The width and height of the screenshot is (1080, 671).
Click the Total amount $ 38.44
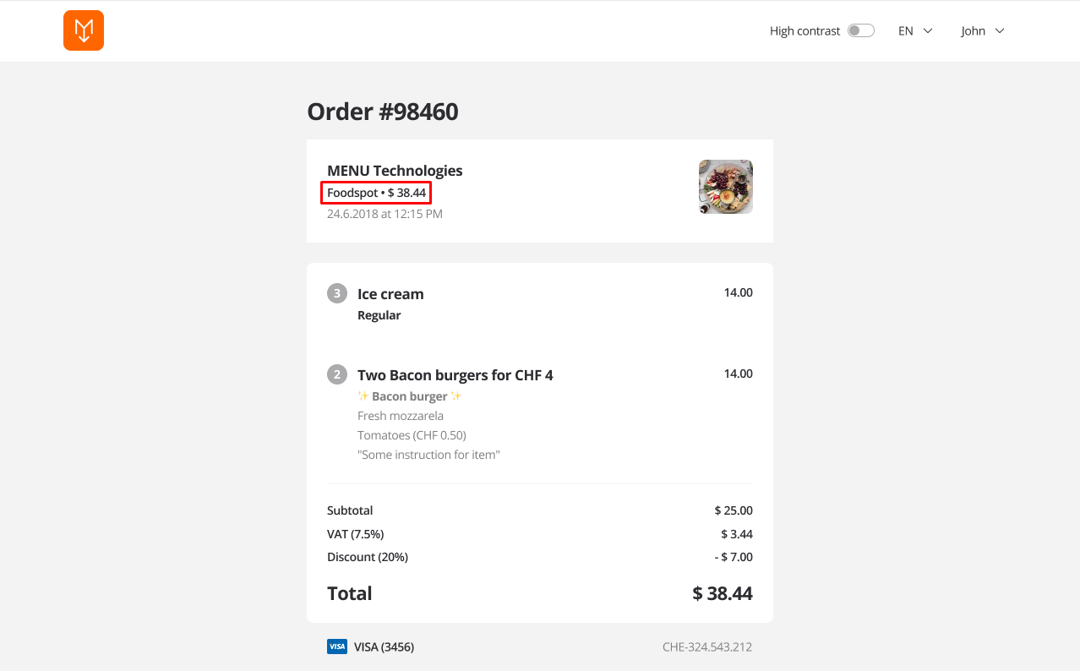pos(723,593)
